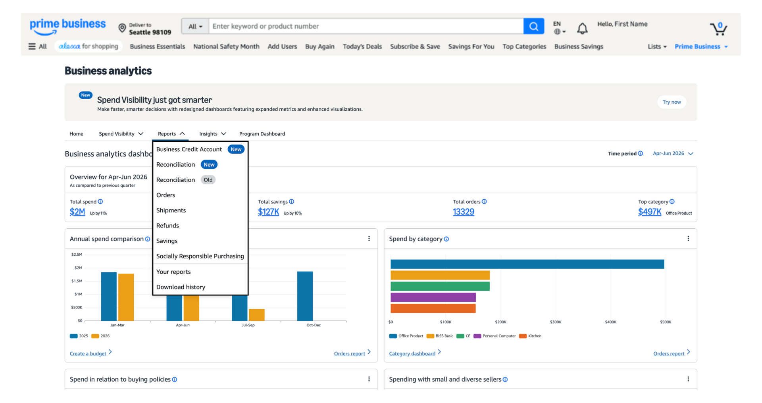Screen dimensions: 762x403
Task: Click the Spend by category info icon
Action: 446,239
